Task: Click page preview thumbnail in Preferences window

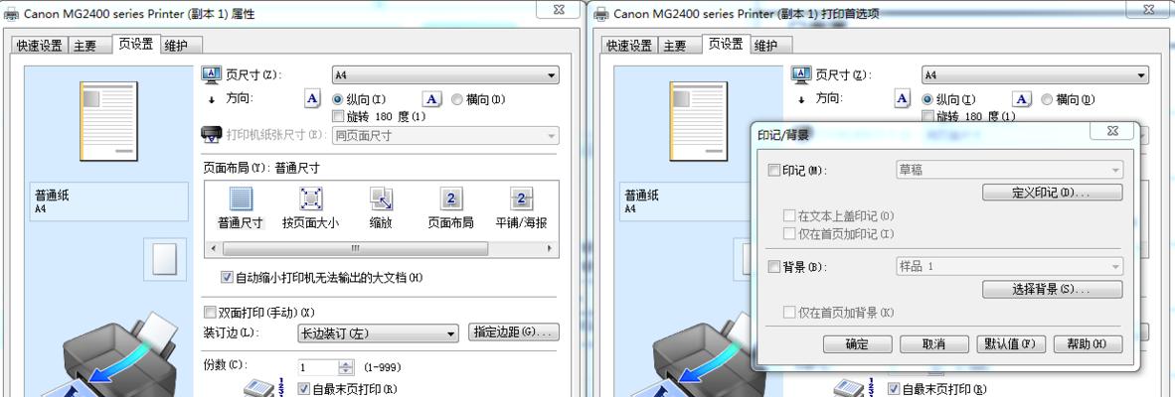Action: click(699, 121)
